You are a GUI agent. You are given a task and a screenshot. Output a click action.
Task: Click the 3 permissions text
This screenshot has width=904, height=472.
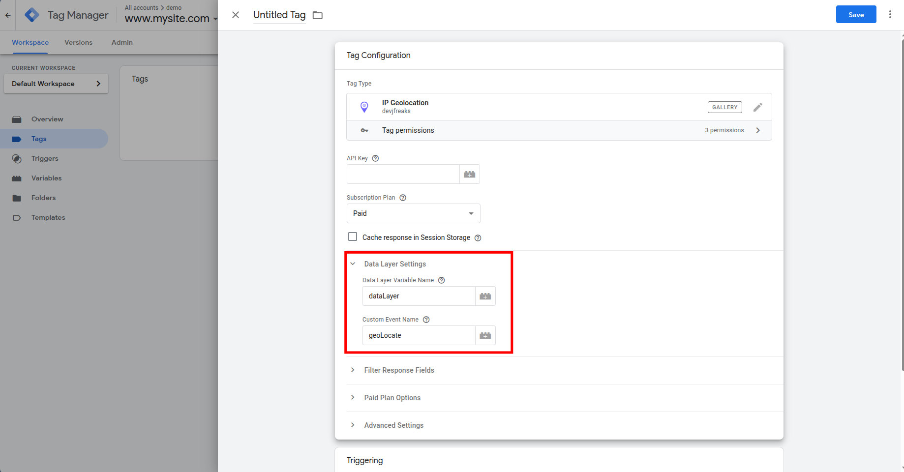[724, 130]
